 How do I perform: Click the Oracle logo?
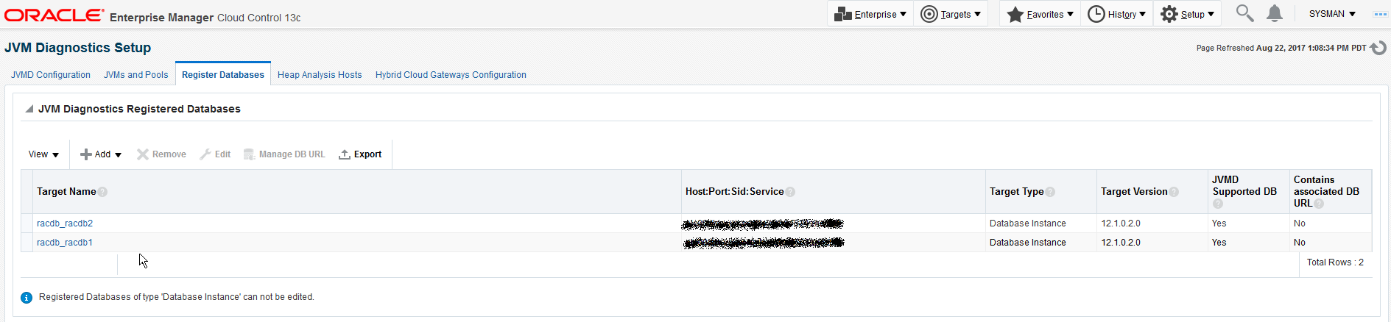[54, 15]
